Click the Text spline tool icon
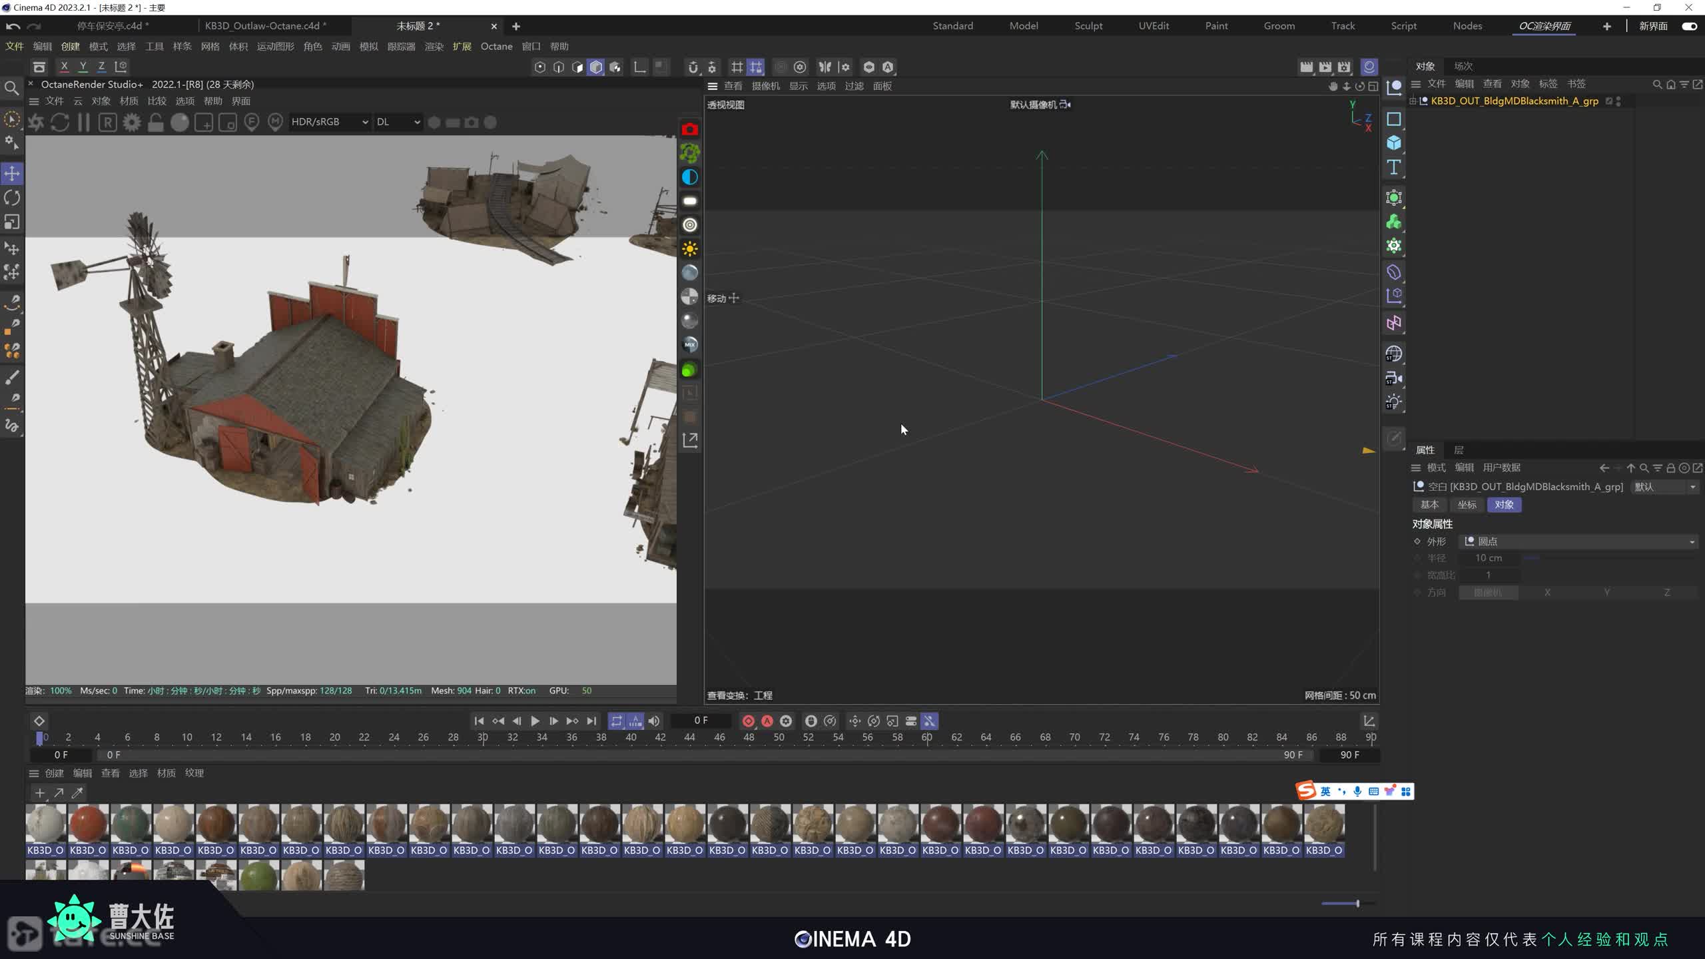This screenshot has width=1705, height=959. (x=1394, y=167)
